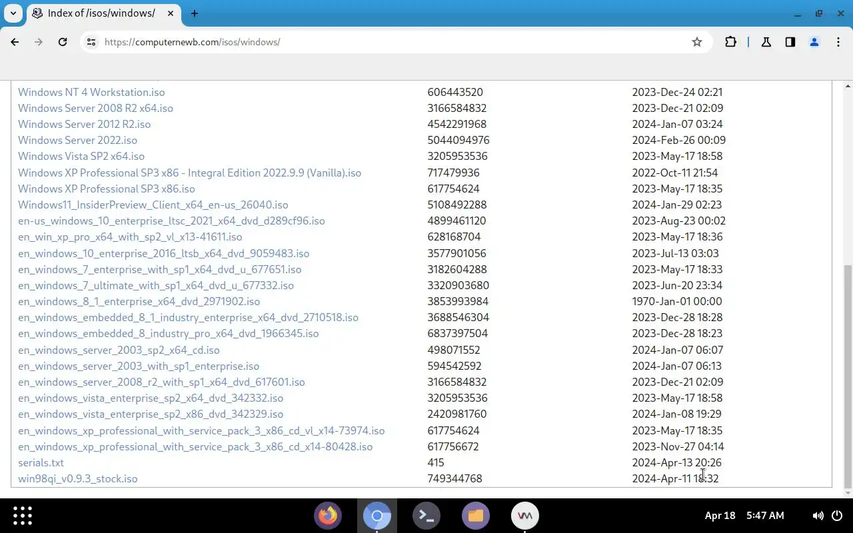This screenshot has width=853, height=533.
Task: Open en_windows_8_1_enterprise_x64 iso link
Action: (x=139, y=301)
